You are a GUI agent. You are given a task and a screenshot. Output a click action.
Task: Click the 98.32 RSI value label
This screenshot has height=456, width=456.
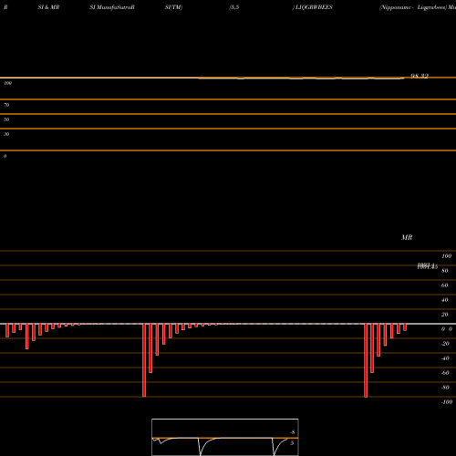420,76
